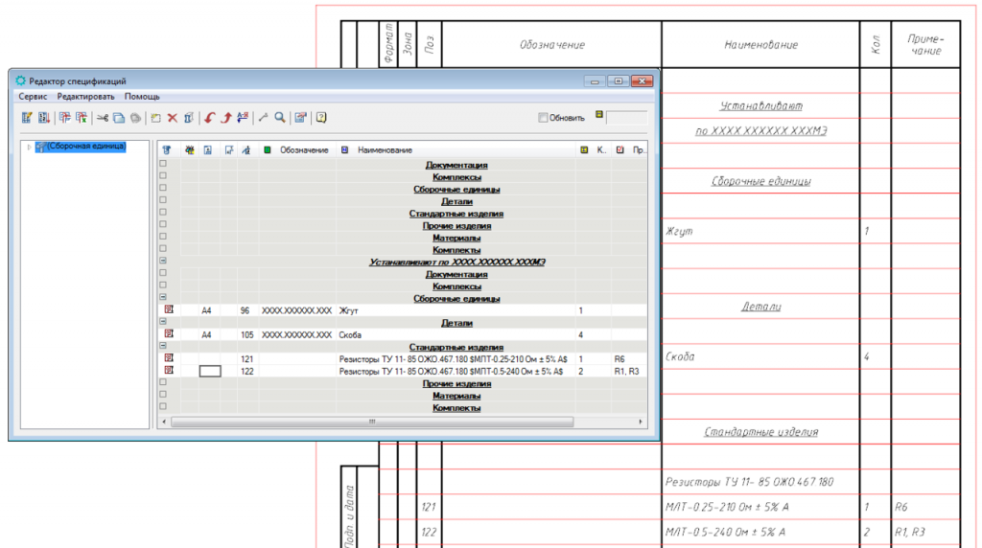Toggle the Обновить checkbox
This screenshot has width=982, height=548.
543,118
